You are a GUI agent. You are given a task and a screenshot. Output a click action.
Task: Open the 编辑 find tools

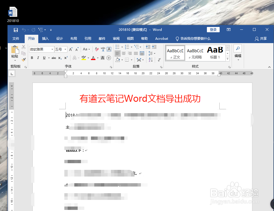(238, 52)
